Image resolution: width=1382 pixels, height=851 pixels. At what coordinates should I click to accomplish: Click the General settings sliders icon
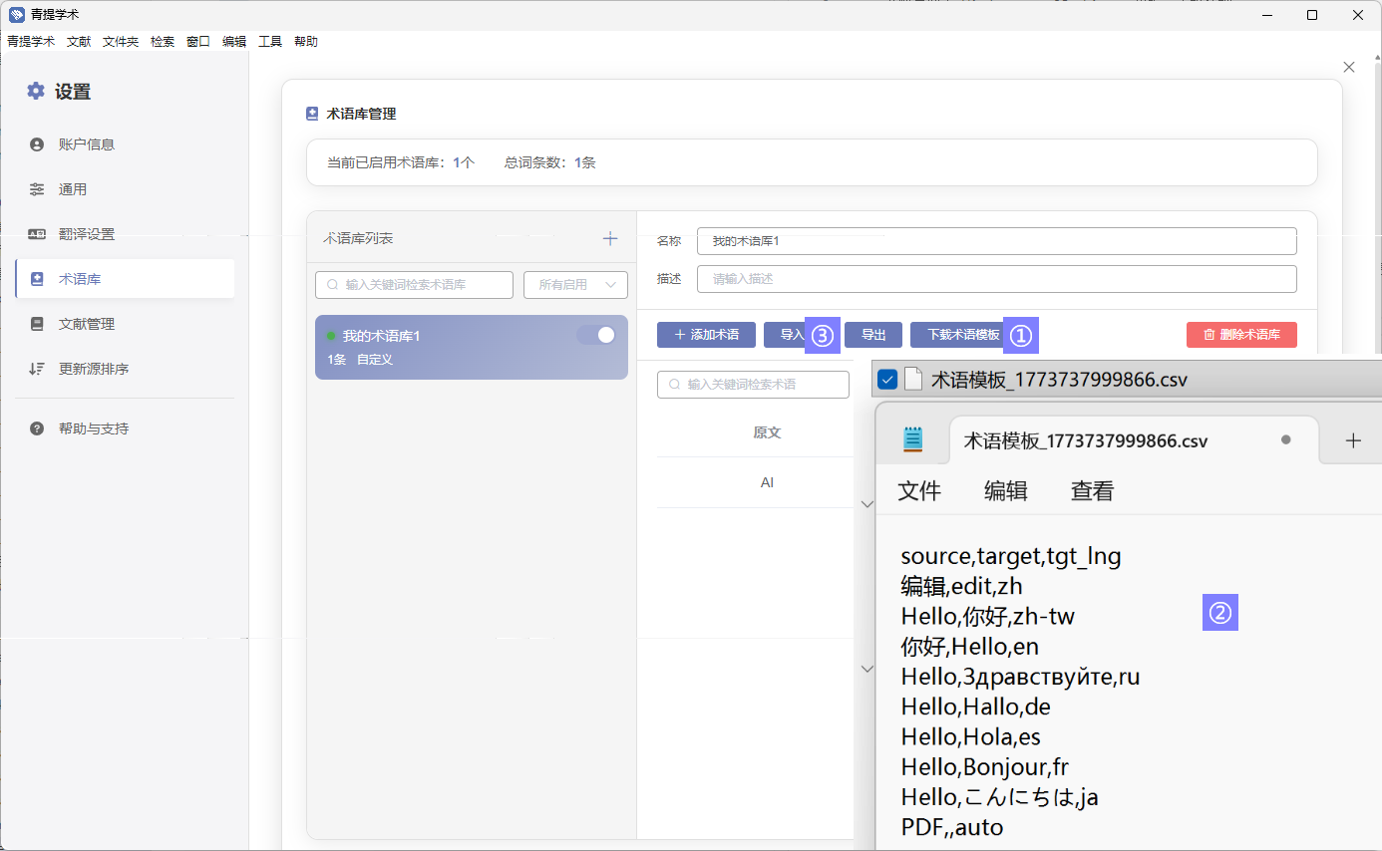(37, 189)
